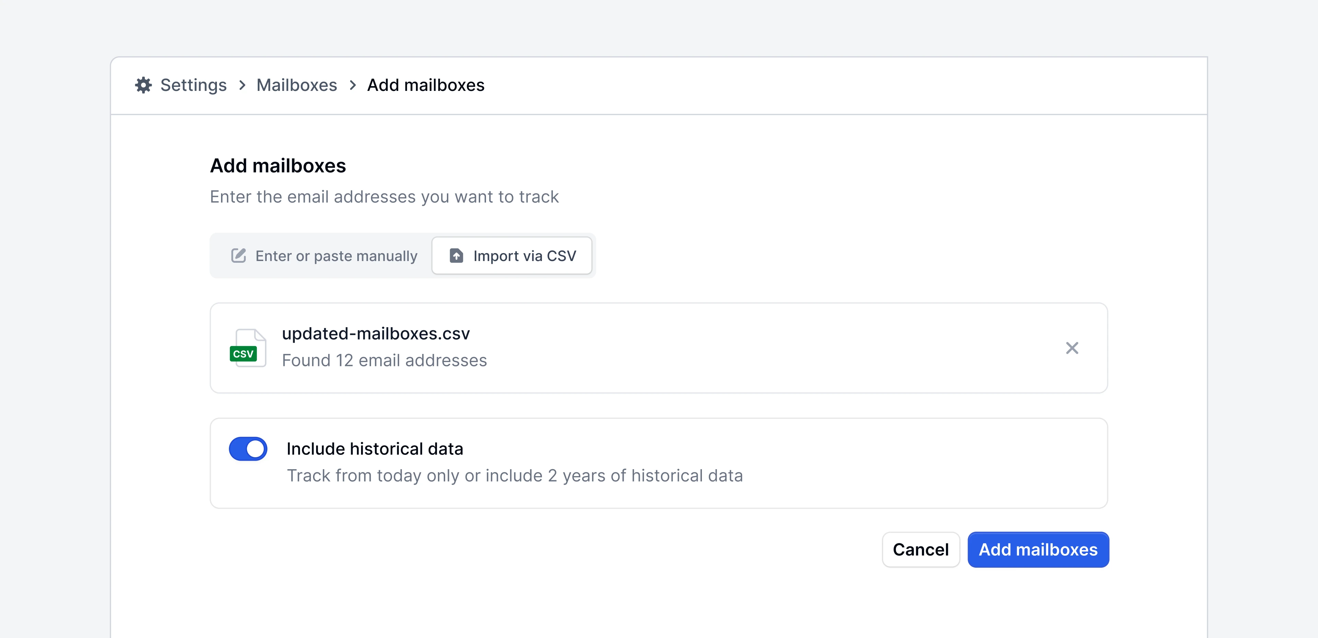Navigate to Mailboxes breadcrumb
The height and width of the screenshot is (638, 1318).
(297, 85)
